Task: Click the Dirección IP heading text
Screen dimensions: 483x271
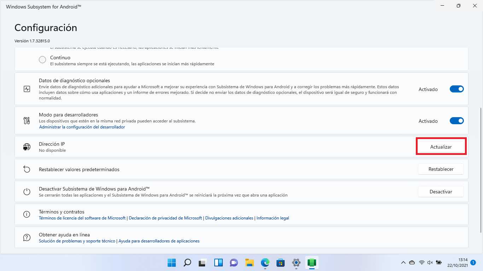Action: tap(52, 144)
